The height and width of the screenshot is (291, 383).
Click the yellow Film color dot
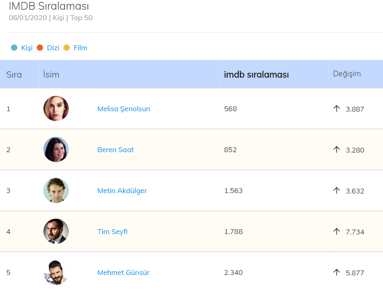(x=67, y=48)
